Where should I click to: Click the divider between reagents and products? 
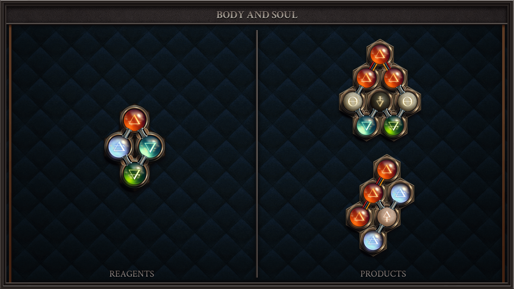coord(257,154)
